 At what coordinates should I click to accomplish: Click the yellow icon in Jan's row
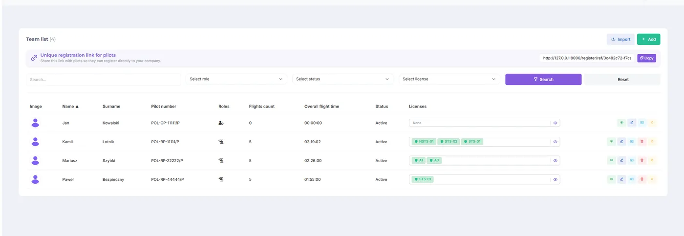click(652, 123)
